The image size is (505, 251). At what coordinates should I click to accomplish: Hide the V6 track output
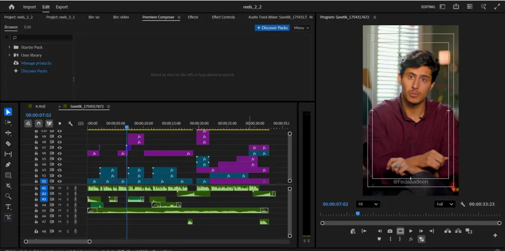[60, 153]
